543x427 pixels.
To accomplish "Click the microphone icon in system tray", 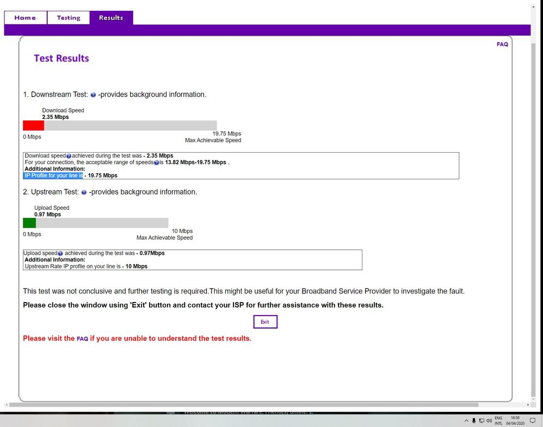I will [x=474, y=420].
